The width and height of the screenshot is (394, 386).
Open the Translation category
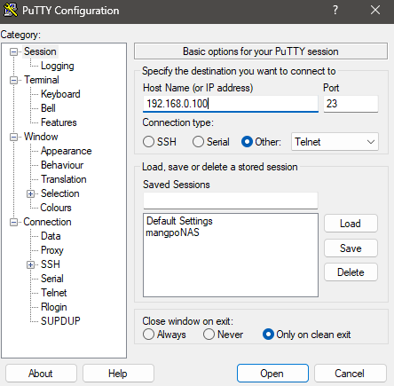coord(64,179)
